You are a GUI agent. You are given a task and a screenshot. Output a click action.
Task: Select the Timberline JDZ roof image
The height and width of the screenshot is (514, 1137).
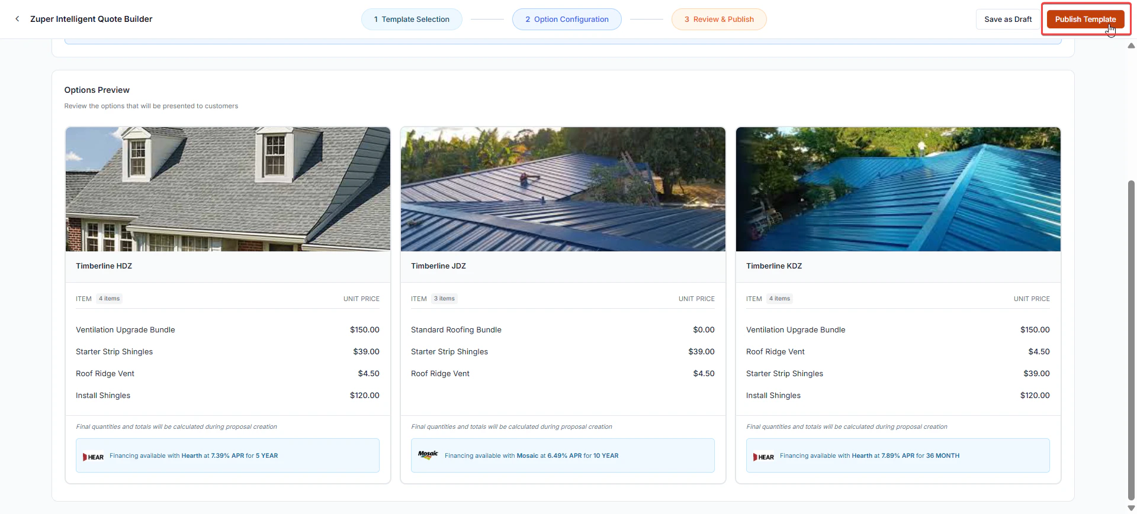click(563, 189)
